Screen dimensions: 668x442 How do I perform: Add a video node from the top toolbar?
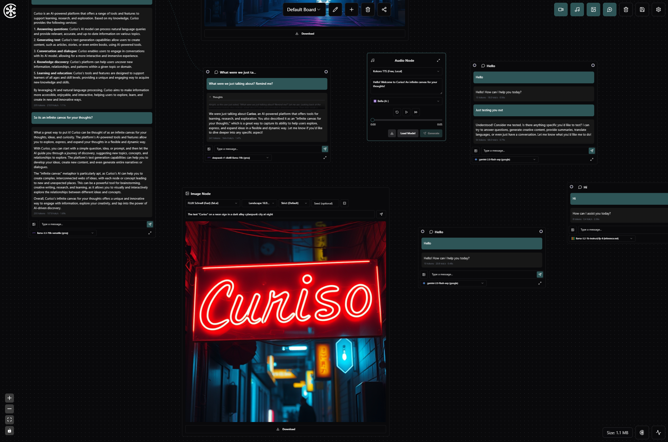561,9
